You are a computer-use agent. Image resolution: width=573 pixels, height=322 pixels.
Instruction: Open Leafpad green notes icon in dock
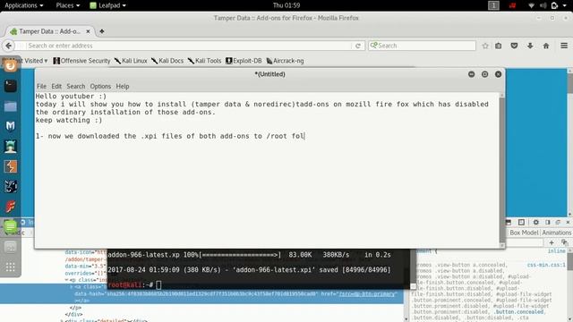point(10,226)
